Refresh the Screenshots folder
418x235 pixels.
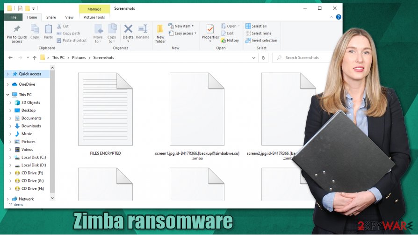(263, 58)
